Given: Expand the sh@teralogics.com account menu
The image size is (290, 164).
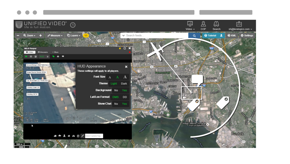Looking at the screenshot, I should point(240,26).
